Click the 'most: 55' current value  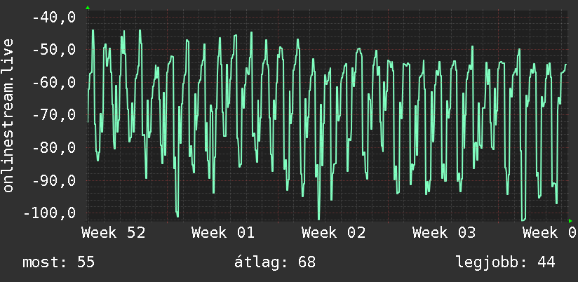click(x=59, y=262)
